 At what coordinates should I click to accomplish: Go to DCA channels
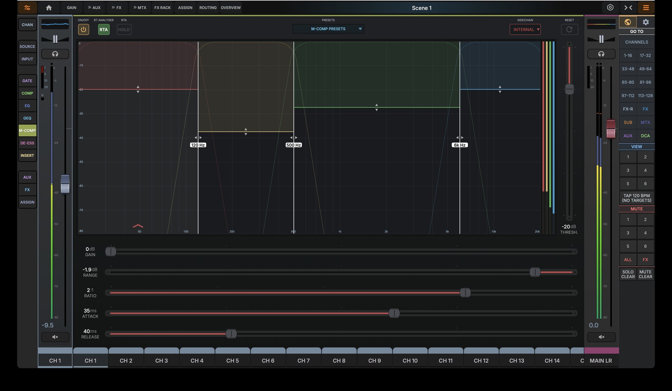[645, 136]
